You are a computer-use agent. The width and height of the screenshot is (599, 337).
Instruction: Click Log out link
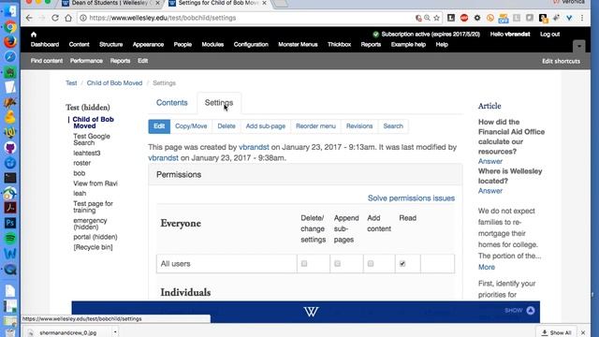click(549, 34)
